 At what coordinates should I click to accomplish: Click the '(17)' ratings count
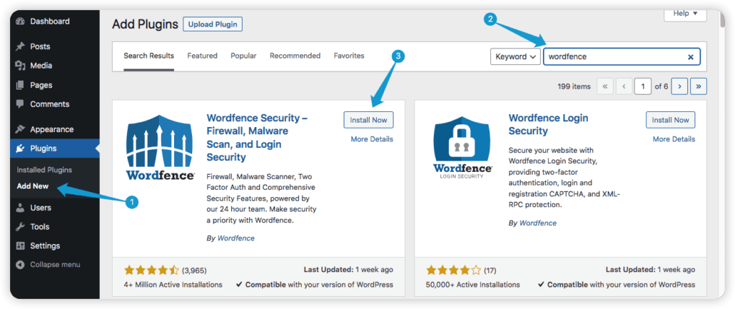pyautogui.click(x=490, y=270)
